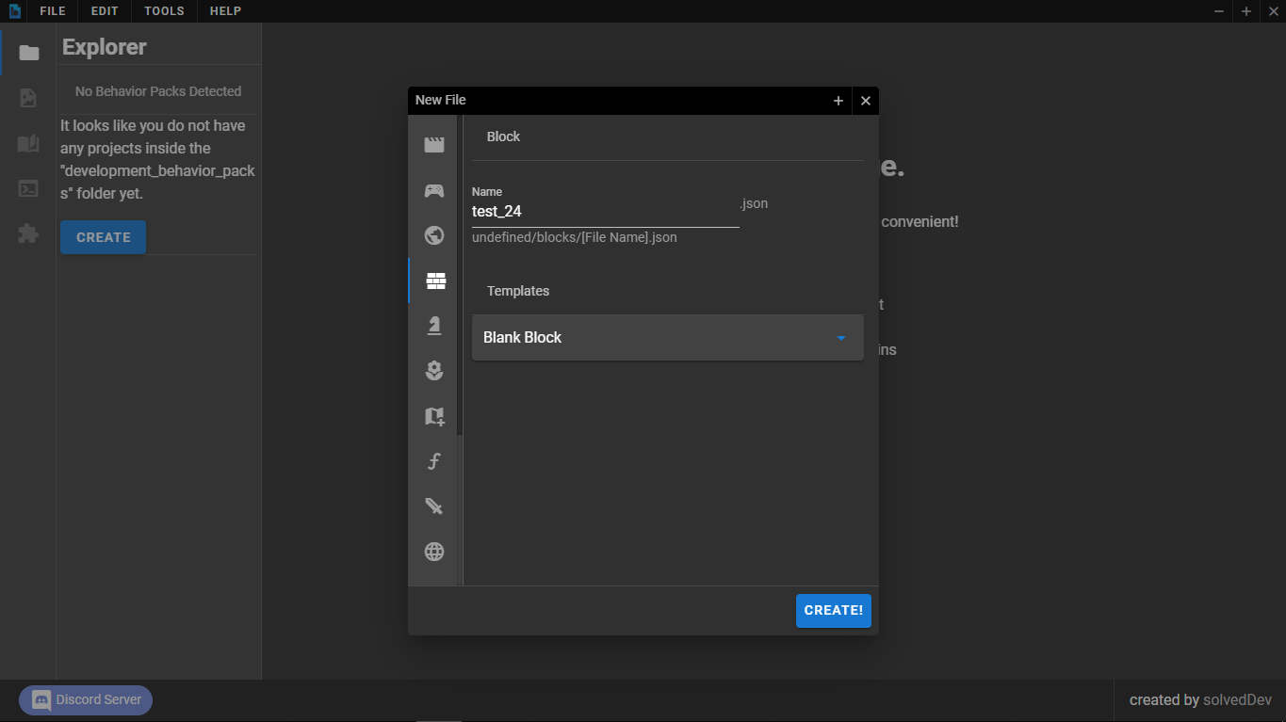Open the book documentation sidebar icon
The image size is (1286, 722).
tap(28, 143)
